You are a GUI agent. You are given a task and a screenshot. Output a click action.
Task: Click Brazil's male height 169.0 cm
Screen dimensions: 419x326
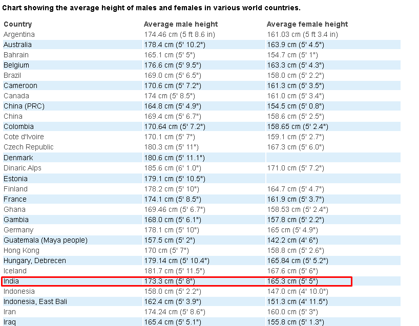pyautogui.click(x=173, y=75)
